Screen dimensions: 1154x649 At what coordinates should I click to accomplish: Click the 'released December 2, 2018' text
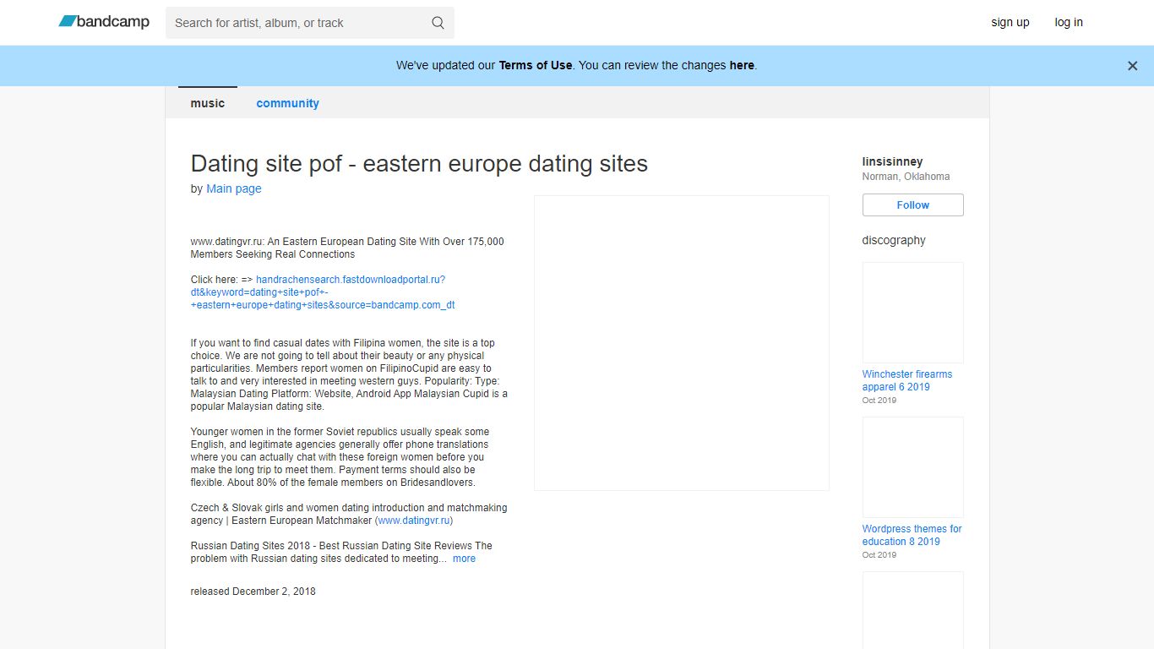point(253,592)
